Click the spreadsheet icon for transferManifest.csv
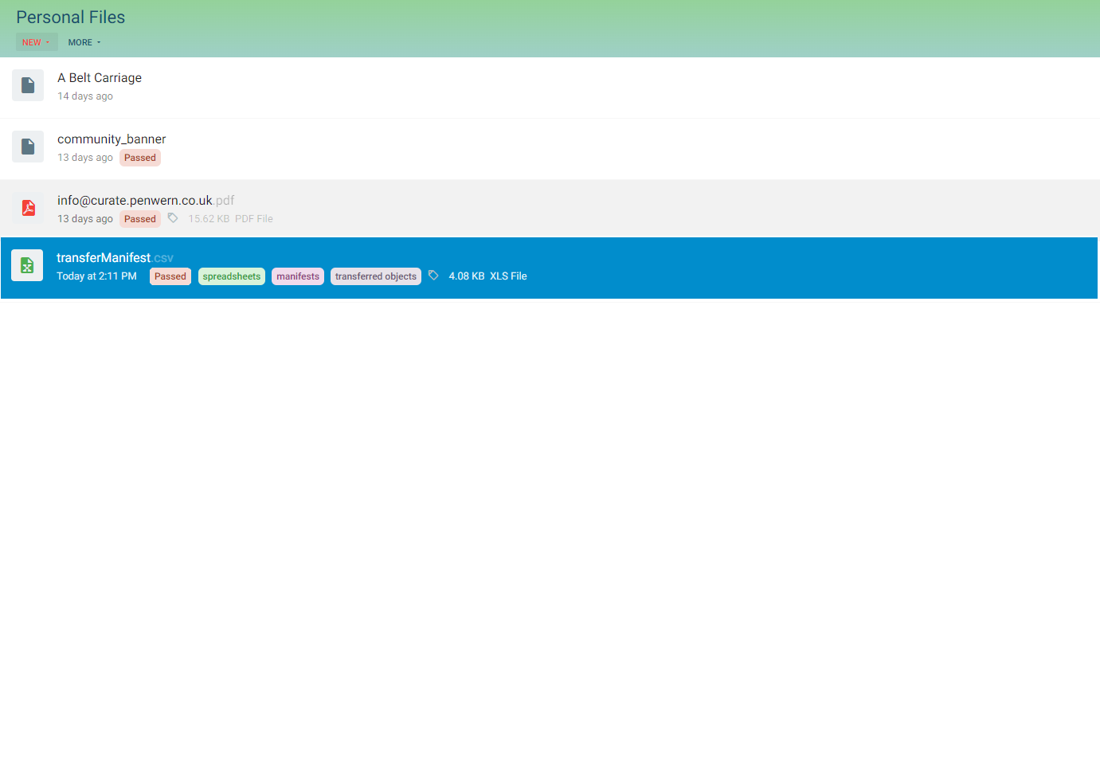Viewport: 1100px width, 771px height. point(27,265)
